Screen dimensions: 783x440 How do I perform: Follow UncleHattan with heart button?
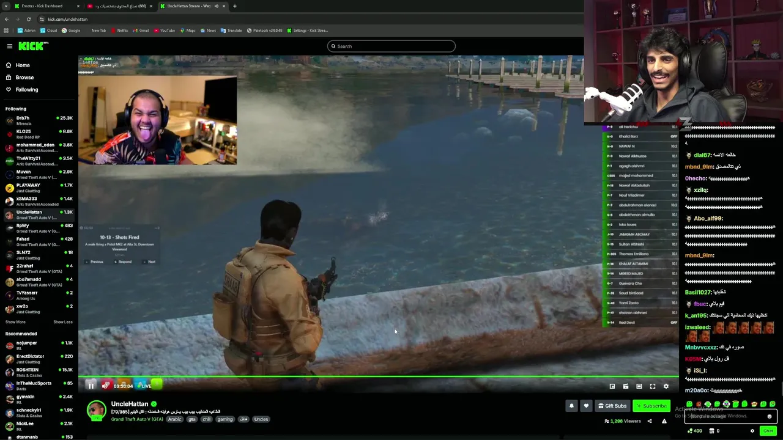click(586, 406)
